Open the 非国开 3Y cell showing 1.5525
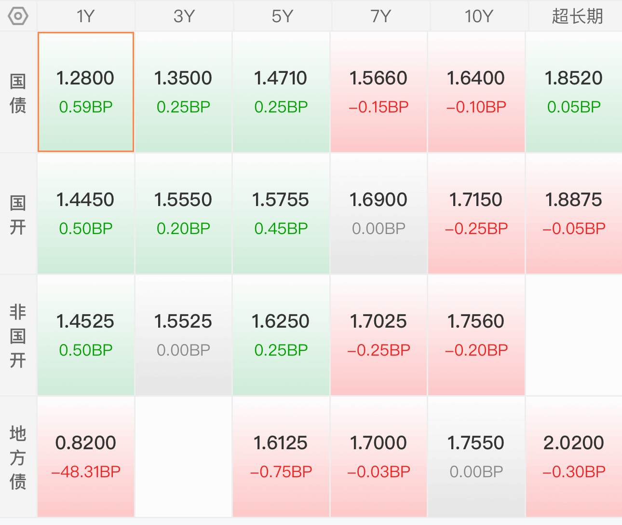The width and height of the screenshot is (622, 525). pyautogui.click(x=183, y=335)
